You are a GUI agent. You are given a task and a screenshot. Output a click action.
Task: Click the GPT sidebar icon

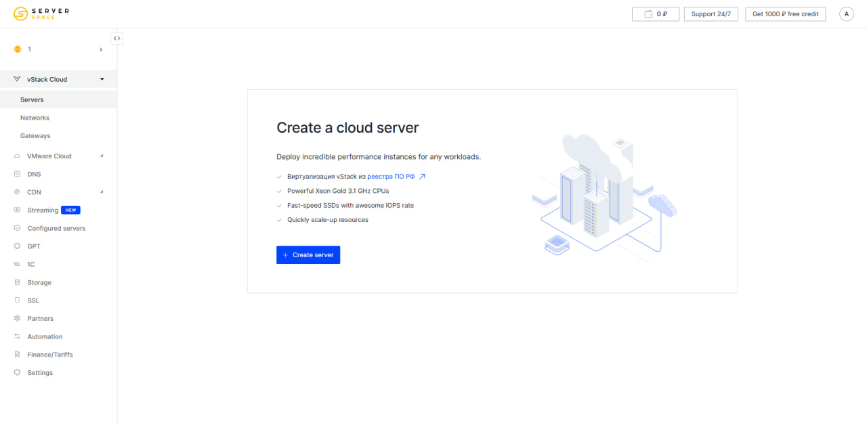[x=18, y=246]
